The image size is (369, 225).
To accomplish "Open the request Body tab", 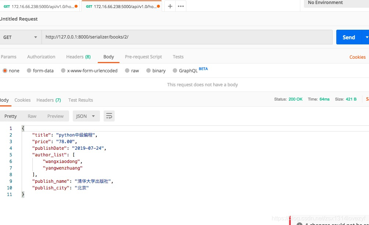I will coord(108,57).
